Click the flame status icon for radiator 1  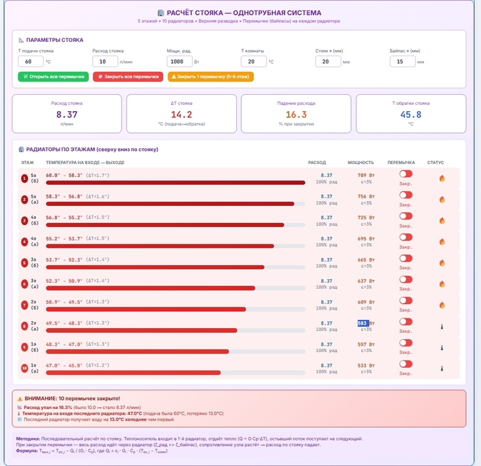442,178
